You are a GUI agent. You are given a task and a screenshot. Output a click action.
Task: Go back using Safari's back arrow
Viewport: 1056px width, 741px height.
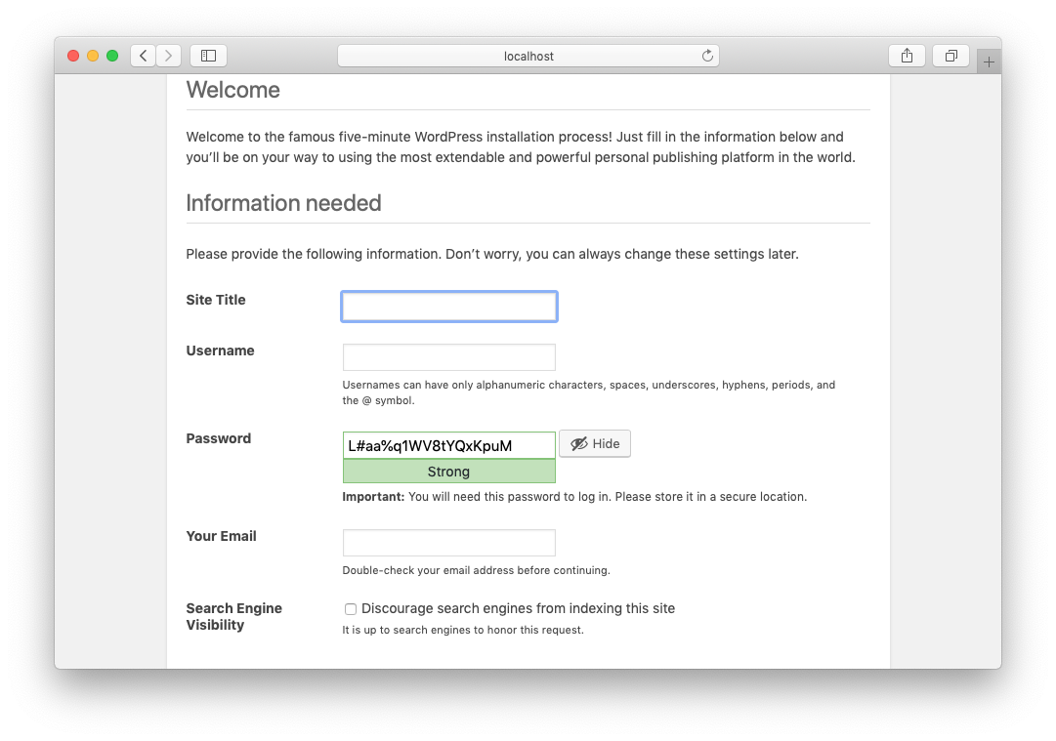point(144,56)
